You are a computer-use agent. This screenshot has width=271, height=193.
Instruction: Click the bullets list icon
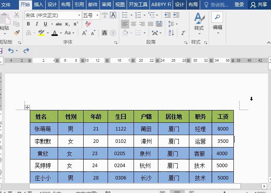tap(125, 15)
